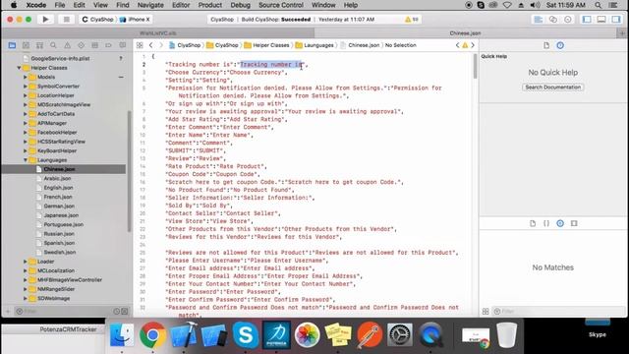Open the Navigate menu
This screenshot has width=629, height=354.
150,5
